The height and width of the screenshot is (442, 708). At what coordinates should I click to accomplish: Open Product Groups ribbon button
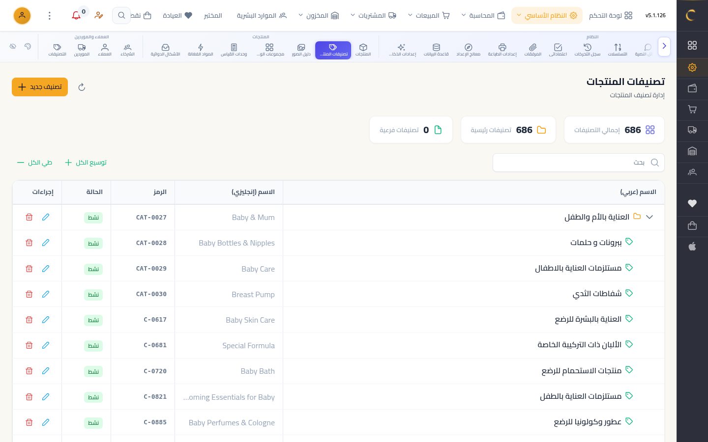(270, 50)
